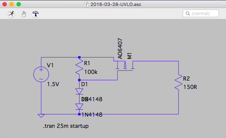Close the window with red button
The width and height of the screenshot is (226, 138).
pos(5,4)
